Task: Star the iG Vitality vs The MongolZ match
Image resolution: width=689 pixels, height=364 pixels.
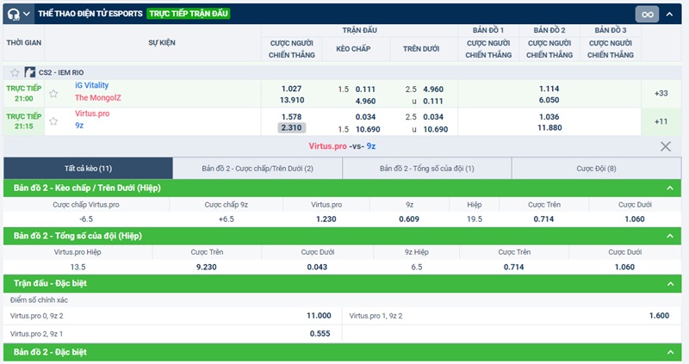Action: click(53, 93)
